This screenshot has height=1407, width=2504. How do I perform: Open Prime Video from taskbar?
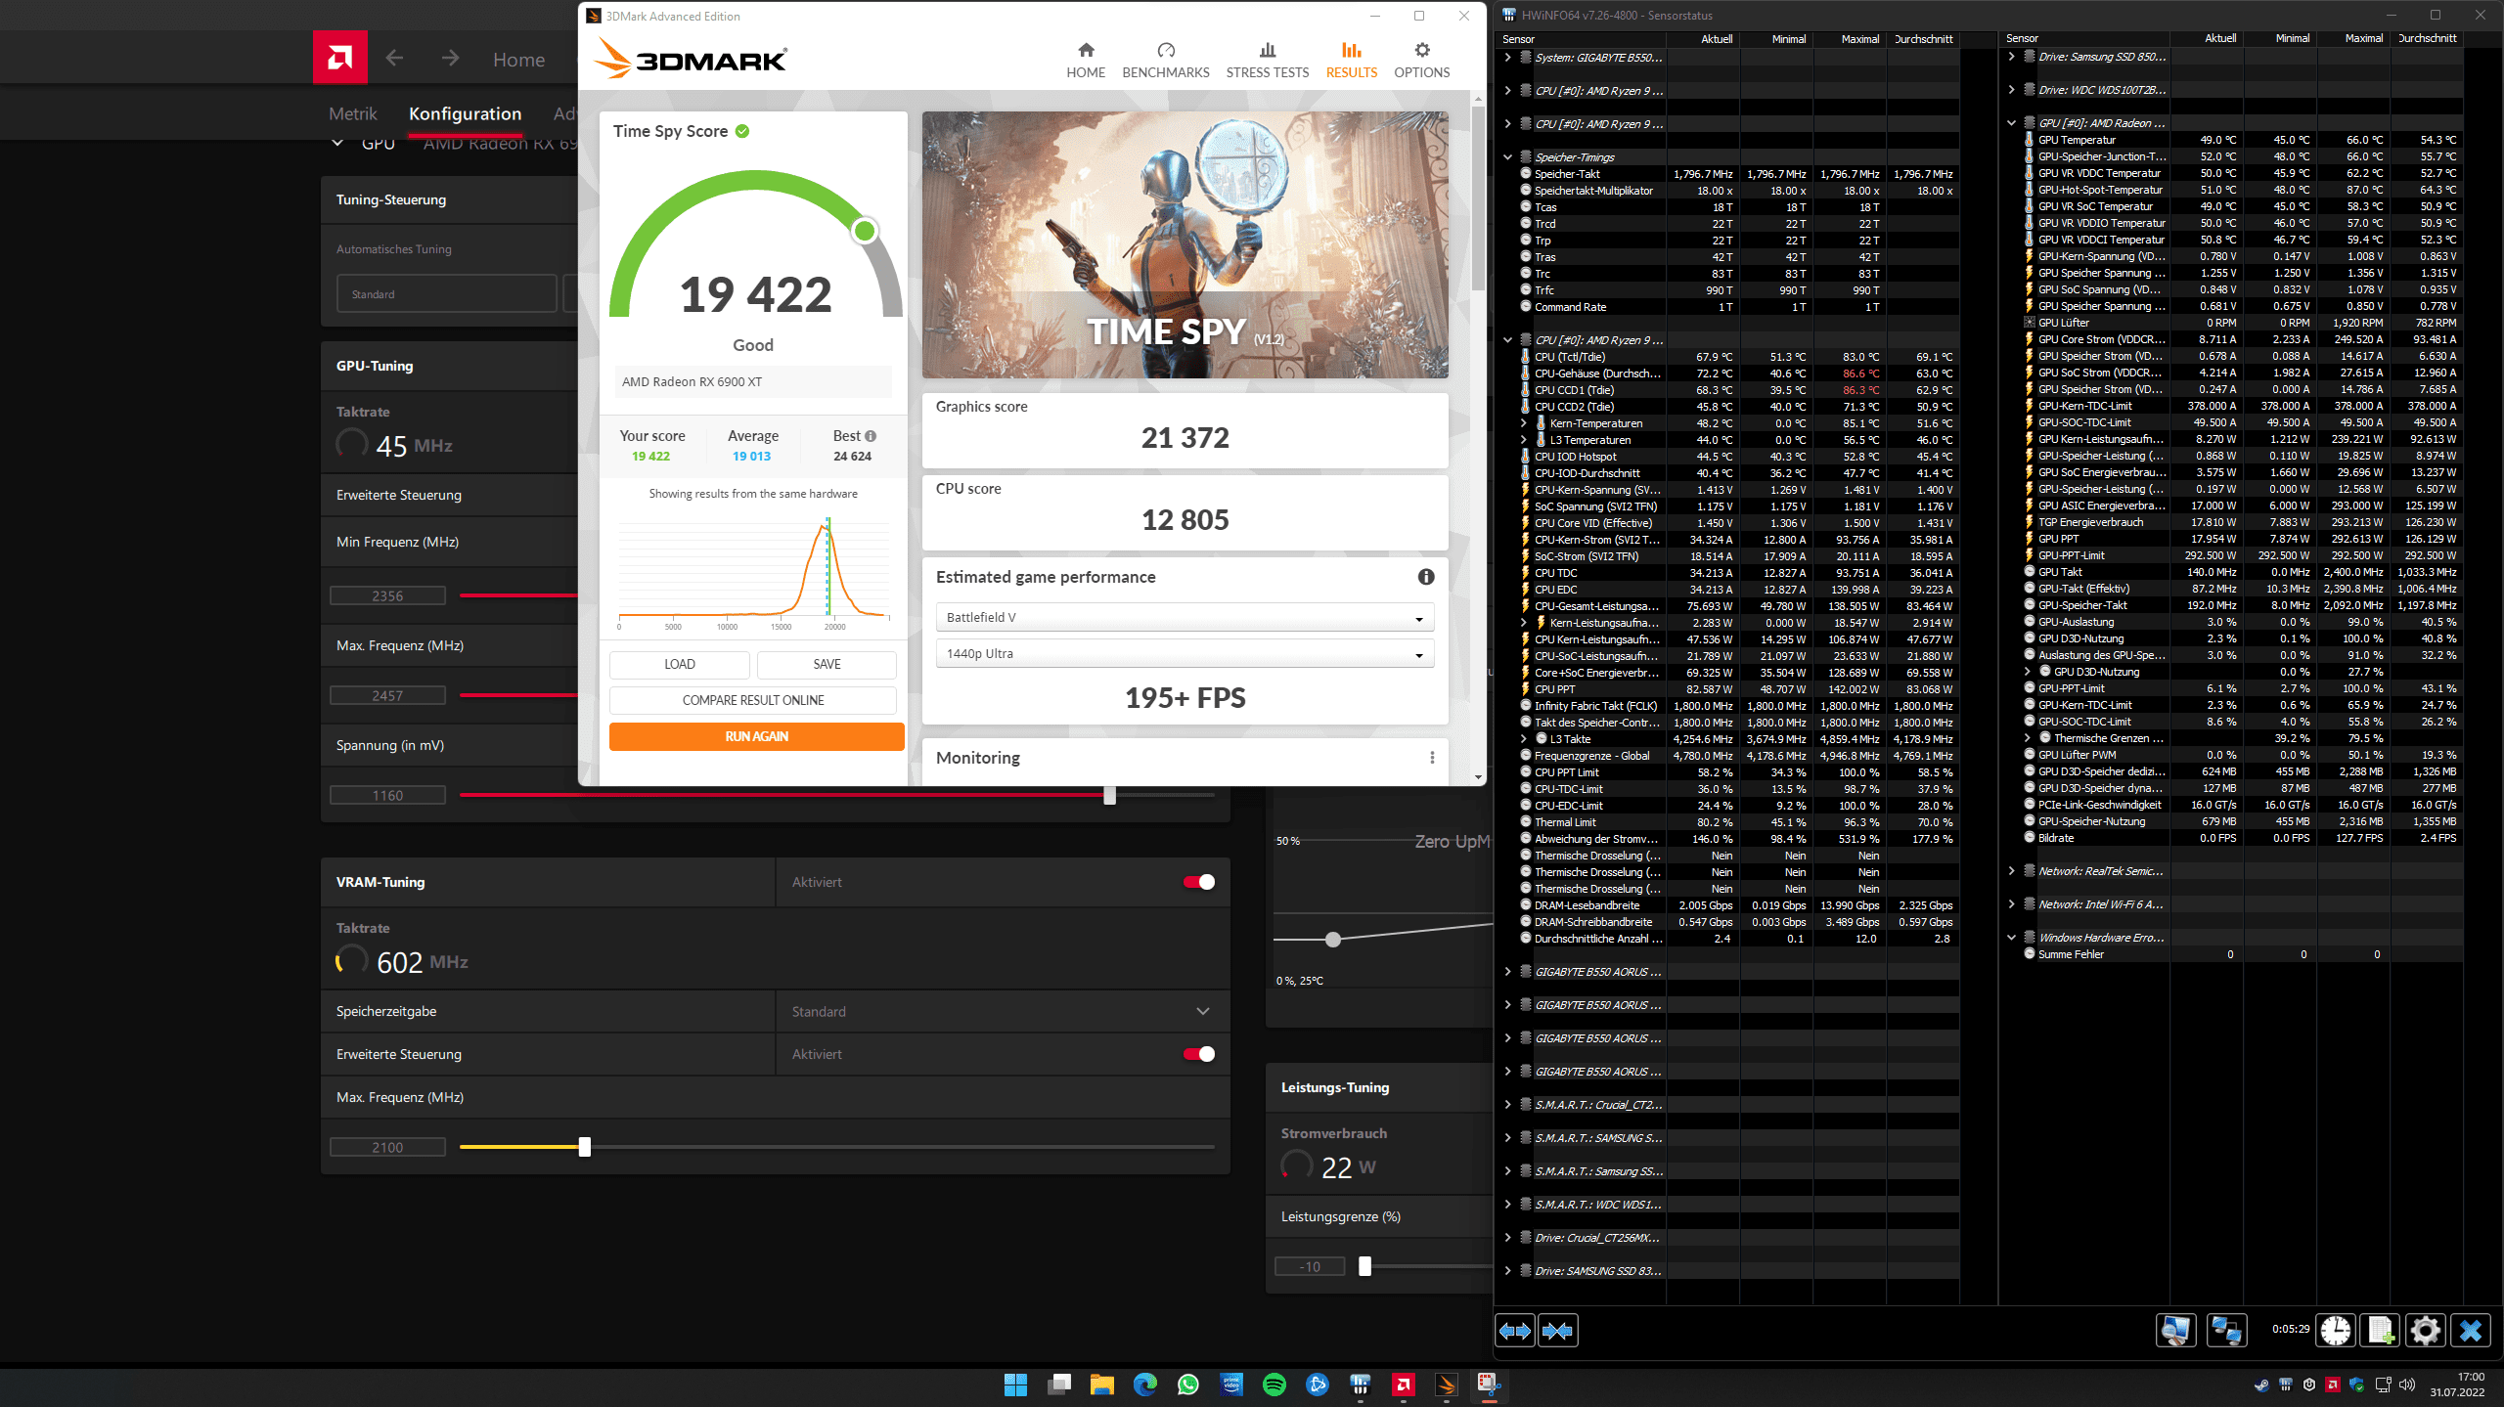1230,1385
